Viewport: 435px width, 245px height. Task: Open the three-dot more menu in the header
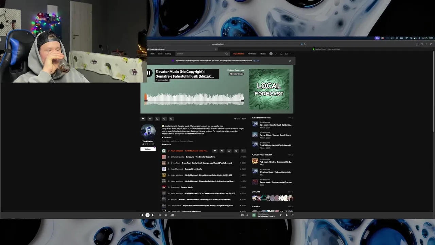(291, 54)
